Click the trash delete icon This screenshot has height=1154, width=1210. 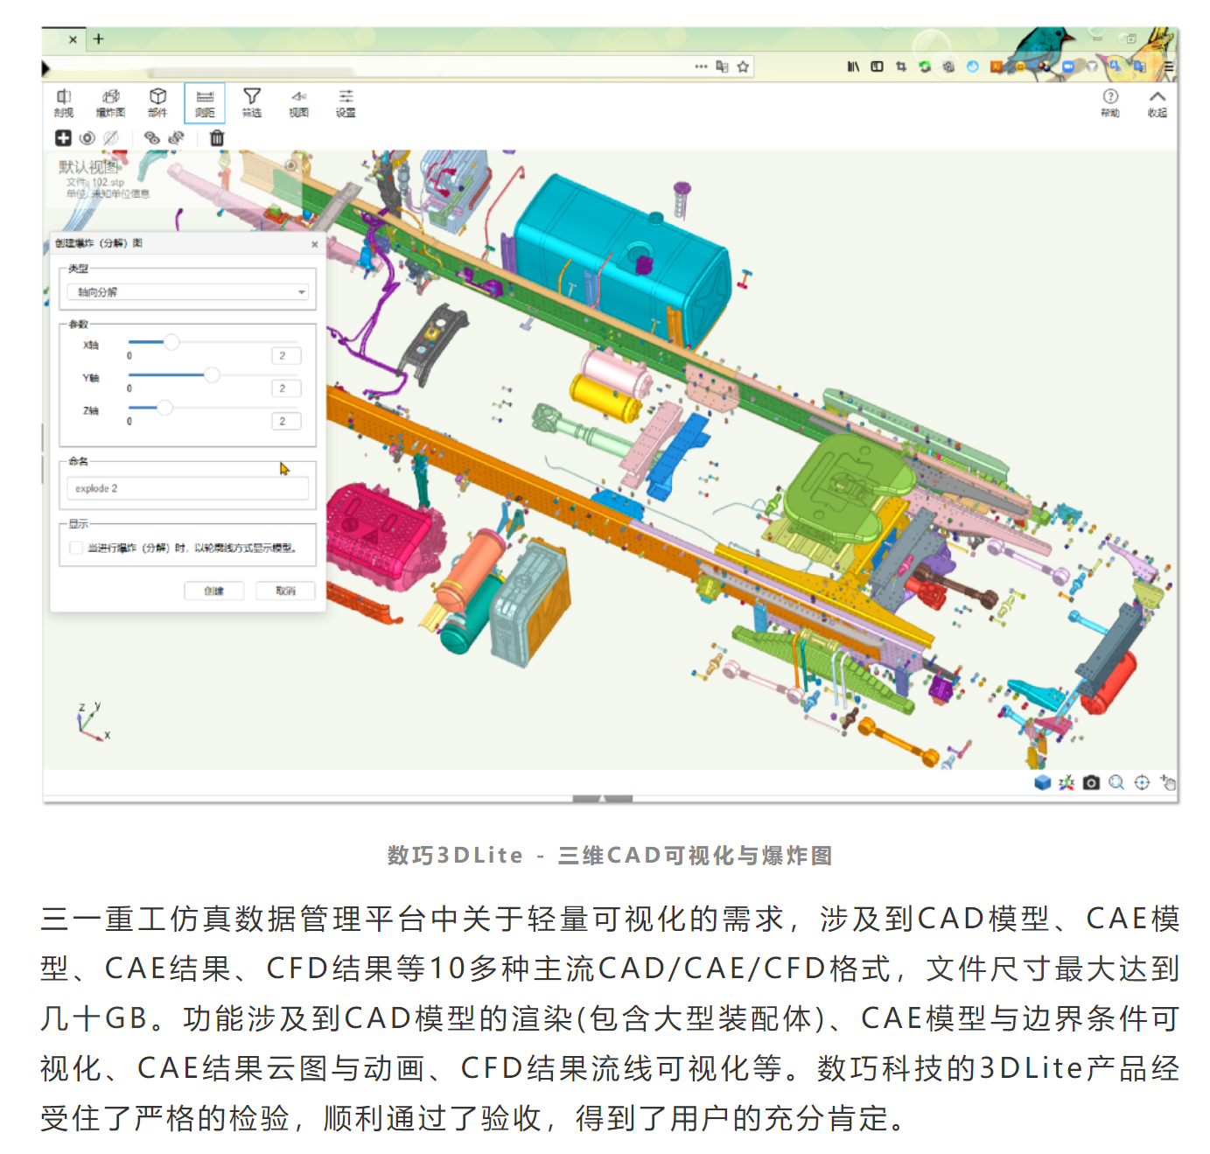(217, 138)
